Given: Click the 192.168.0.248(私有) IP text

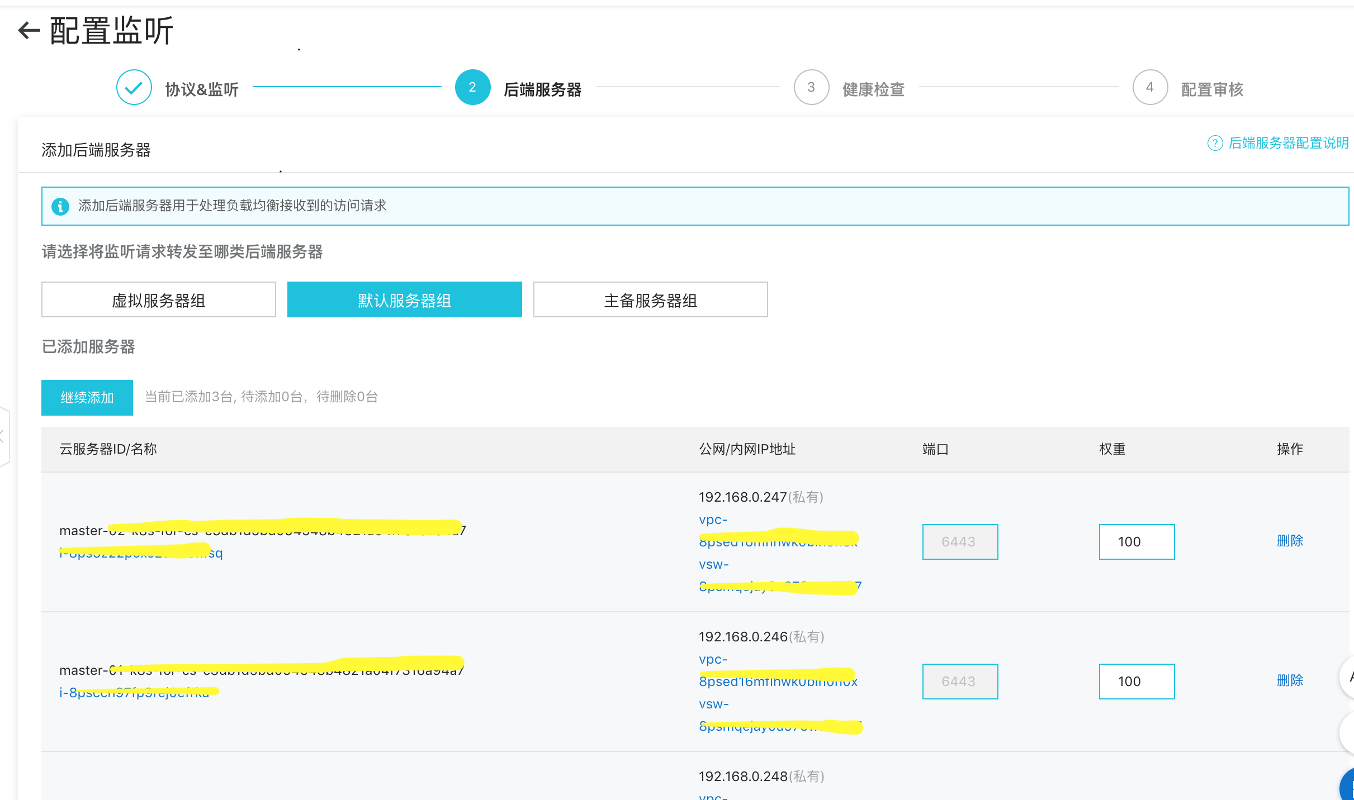Looking at the screenshot, I should pos(761,777).
